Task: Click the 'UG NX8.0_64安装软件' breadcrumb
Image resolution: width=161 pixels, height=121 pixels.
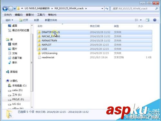Action: pyautogui.click(x=37, y=8)
